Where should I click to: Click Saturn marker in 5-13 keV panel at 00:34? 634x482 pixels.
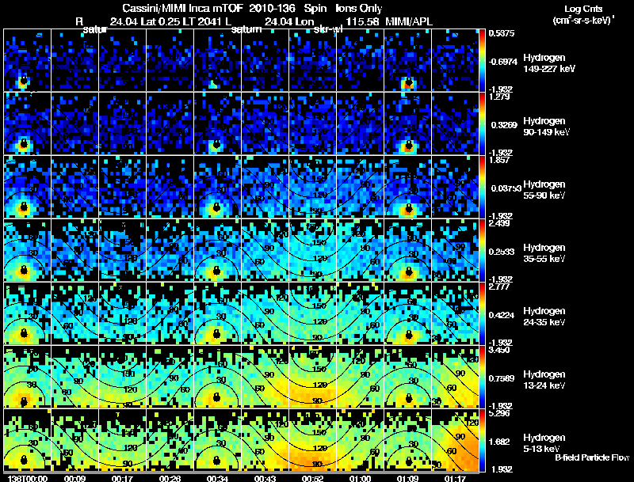(216, 461)
